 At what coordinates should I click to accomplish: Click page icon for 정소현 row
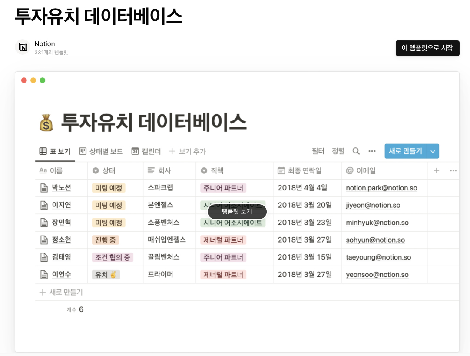(x=44, y=240)
